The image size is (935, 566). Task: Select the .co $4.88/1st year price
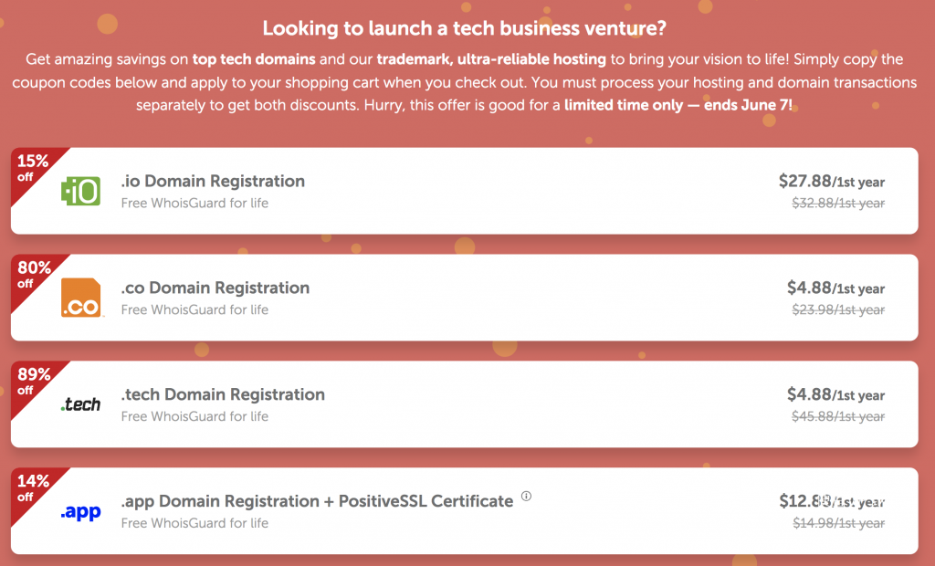click(x=836, y=288)
